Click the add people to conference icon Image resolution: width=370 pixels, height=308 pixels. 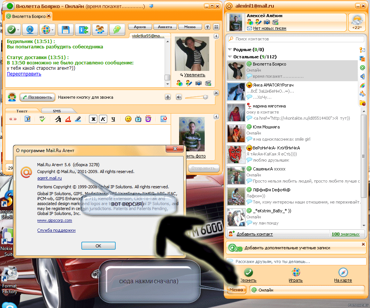(100, 29)
